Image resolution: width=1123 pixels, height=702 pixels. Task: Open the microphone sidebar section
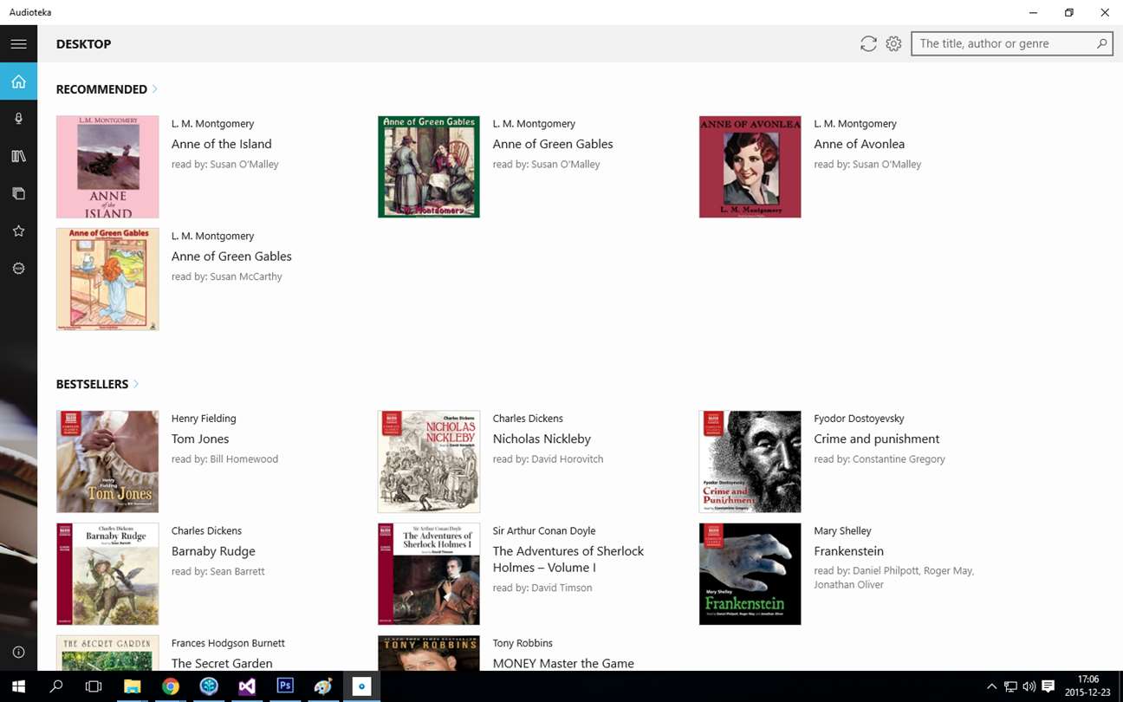pos(18,119)
